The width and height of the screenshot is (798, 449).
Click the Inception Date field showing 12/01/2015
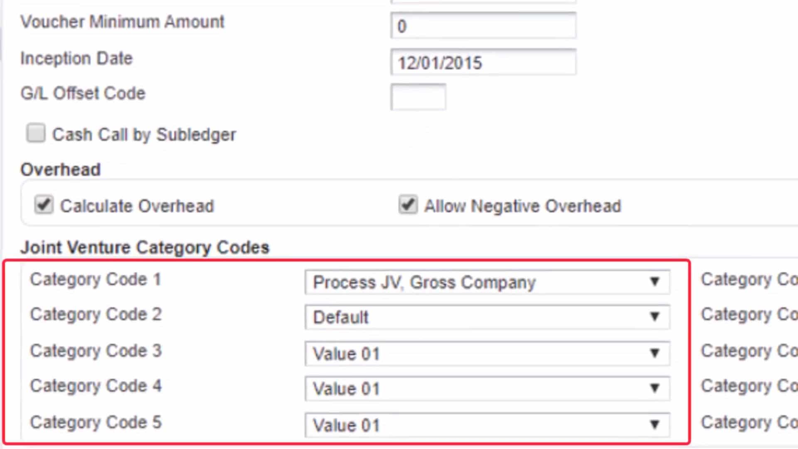pyautogui.click(x=482, y=62)
